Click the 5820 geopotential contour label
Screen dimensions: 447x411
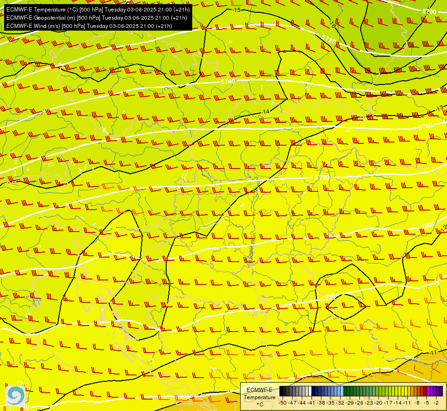328,297
